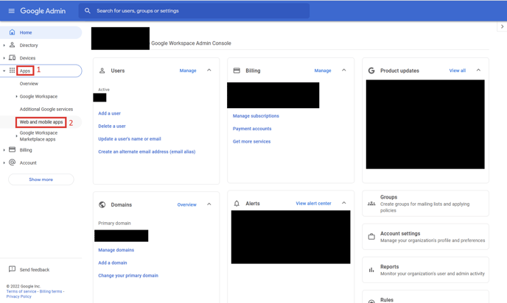Image resolution: width=507 pixels, height=303 pixels.
Task: Expand the right side panel arrow
Action: tap(502, 26)
